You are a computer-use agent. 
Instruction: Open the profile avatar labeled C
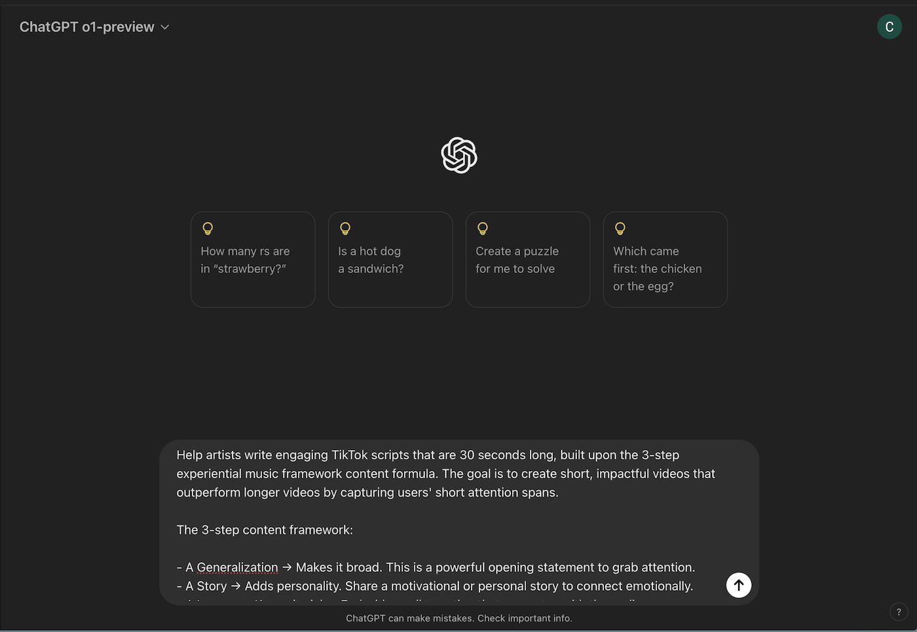pyautogui.click(x=889, y=27)
